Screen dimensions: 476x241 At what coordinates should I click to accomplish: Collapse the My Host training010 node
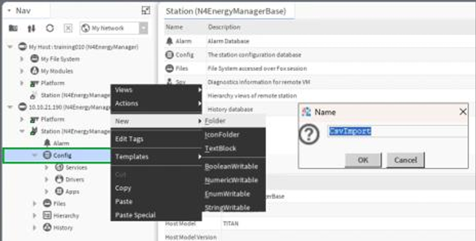(x=10, y=47)
